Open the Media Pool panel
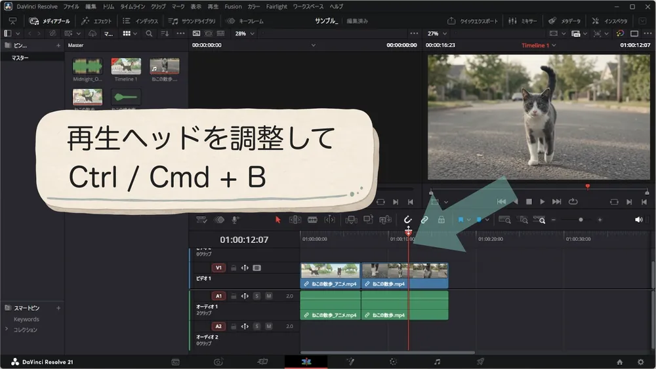This screenshot has width=656, height=369. coord(49,21)
